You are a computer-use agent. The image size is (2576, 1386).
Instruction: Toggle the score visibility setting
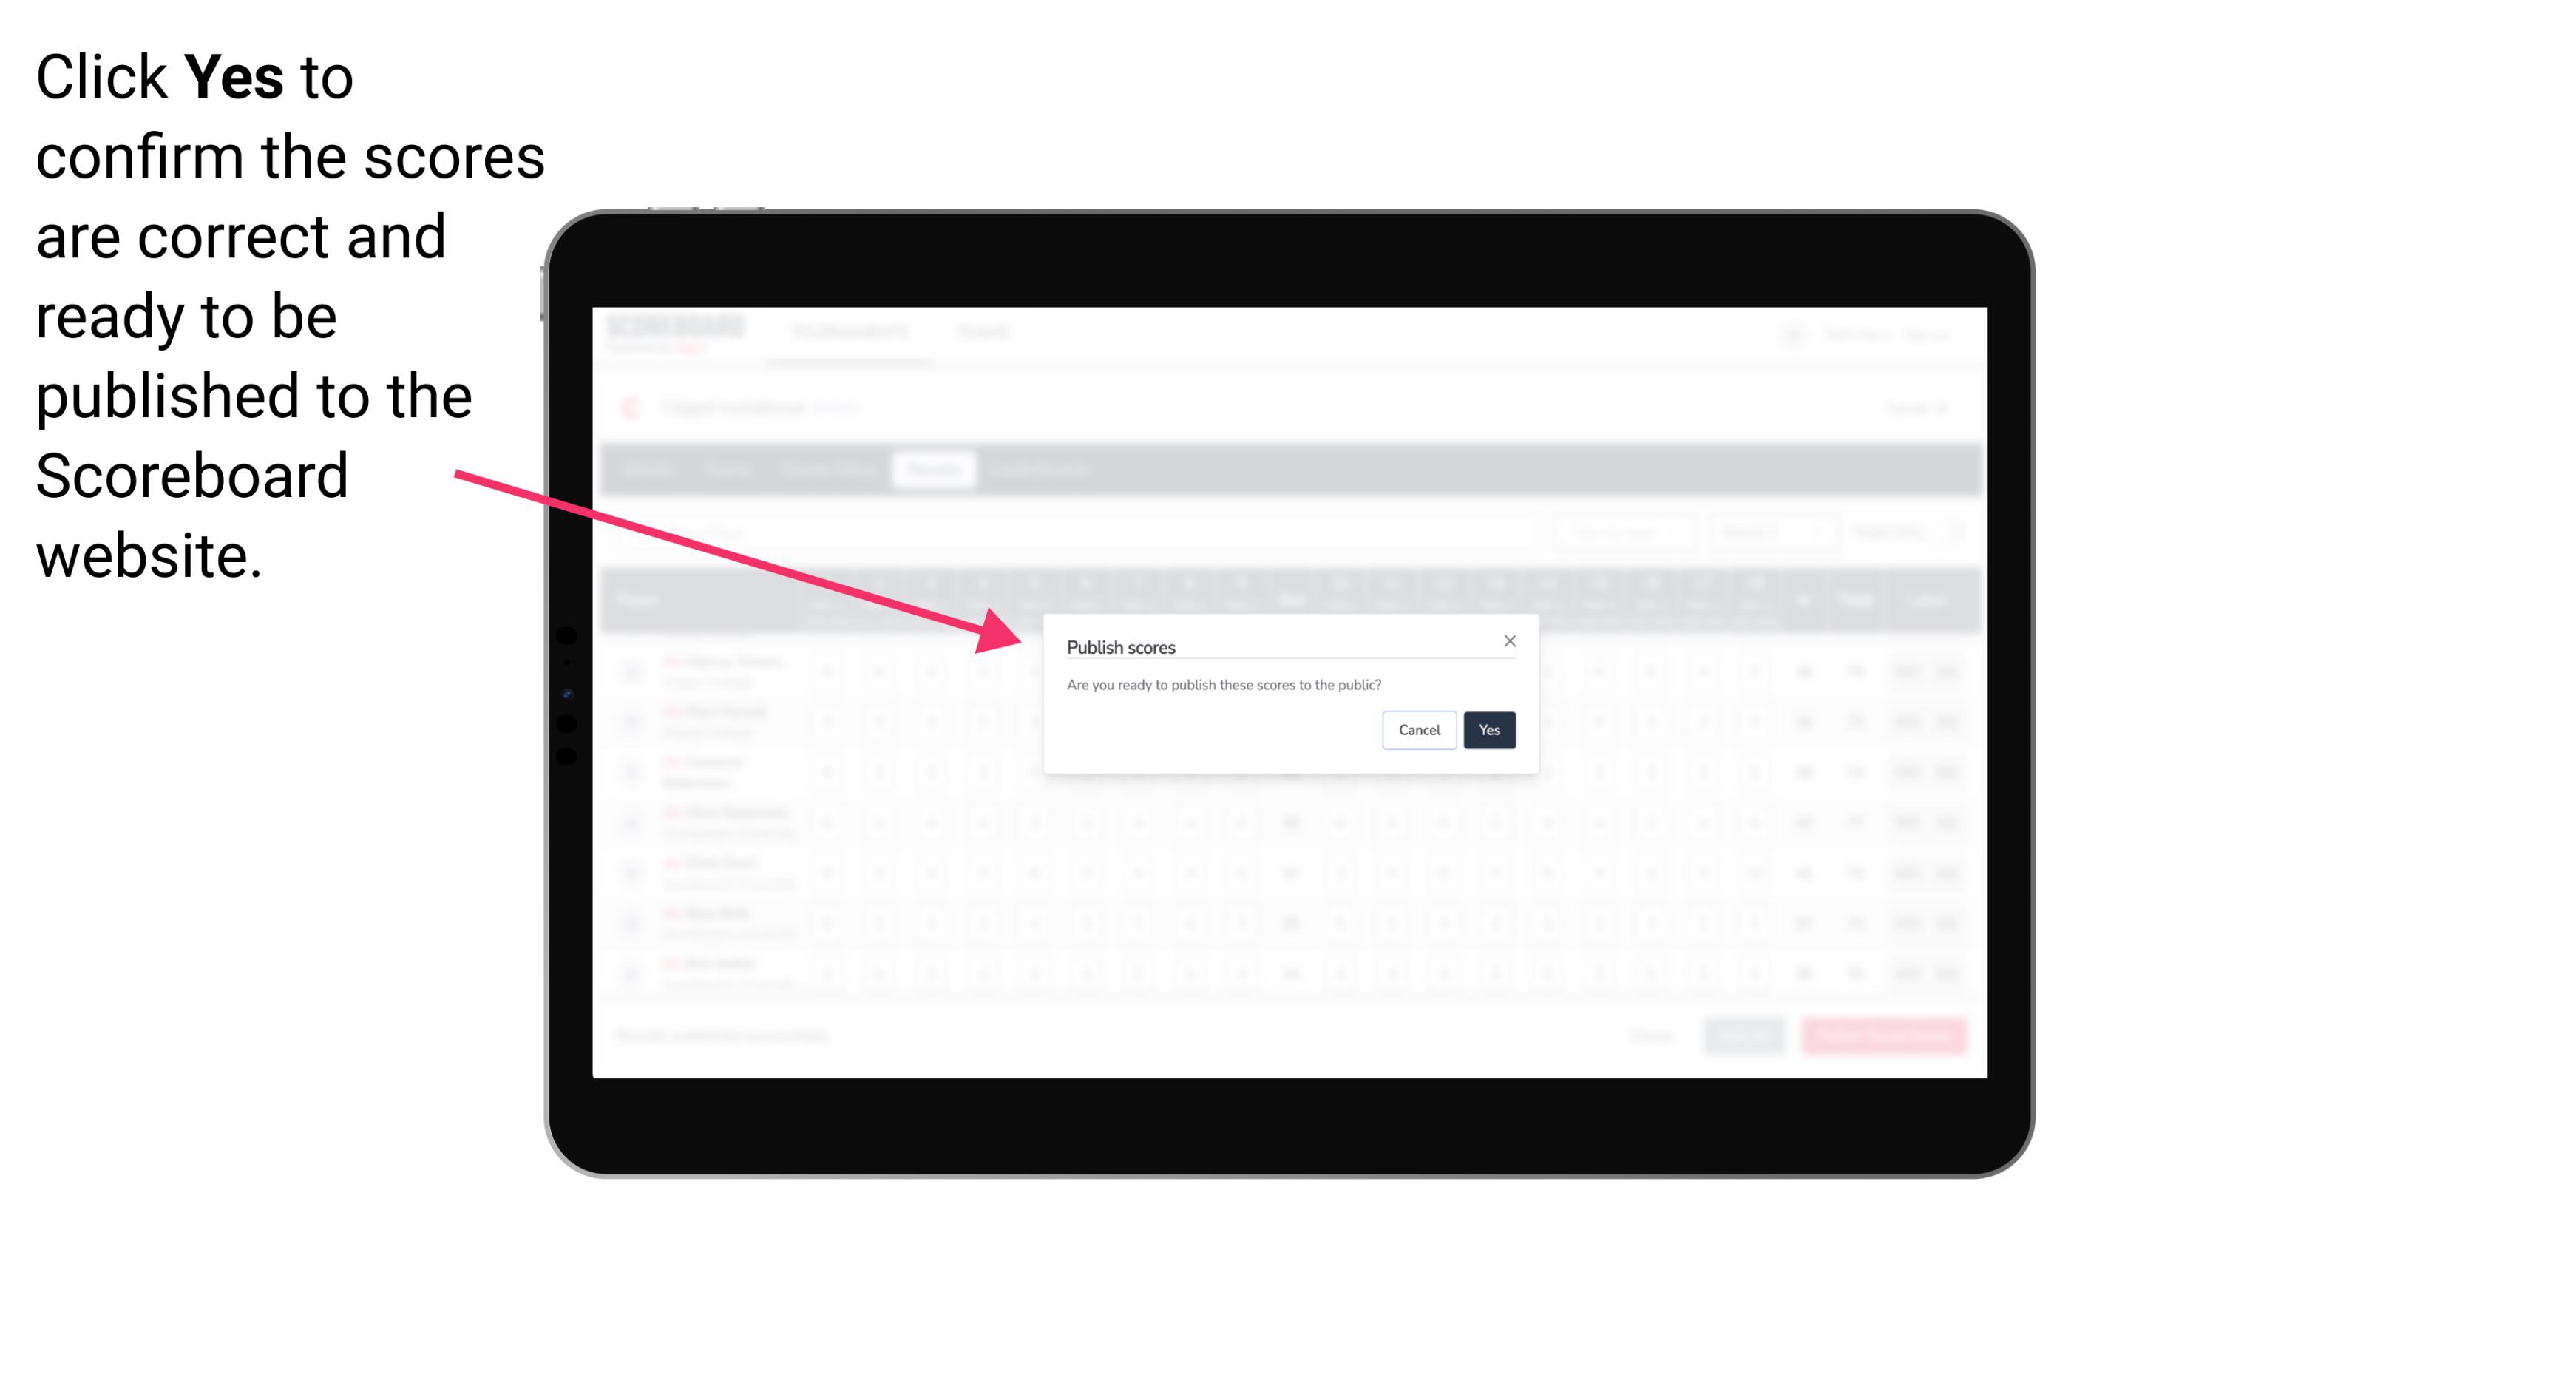[1488, 729]
